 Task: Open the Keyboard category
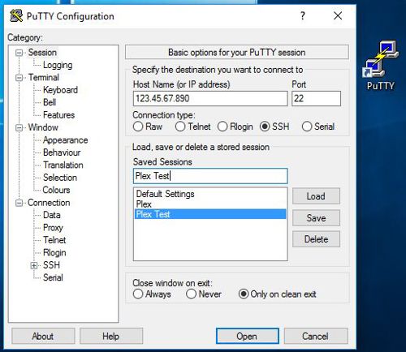[60, 90]
